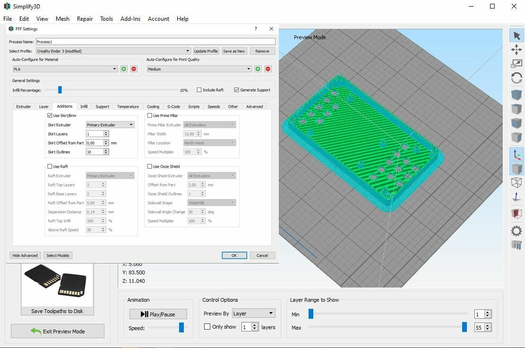The width and height of the screenshot is (525, 348).
Task: Open Preview By Layer dropdown
Action: (x=253, y=314)
